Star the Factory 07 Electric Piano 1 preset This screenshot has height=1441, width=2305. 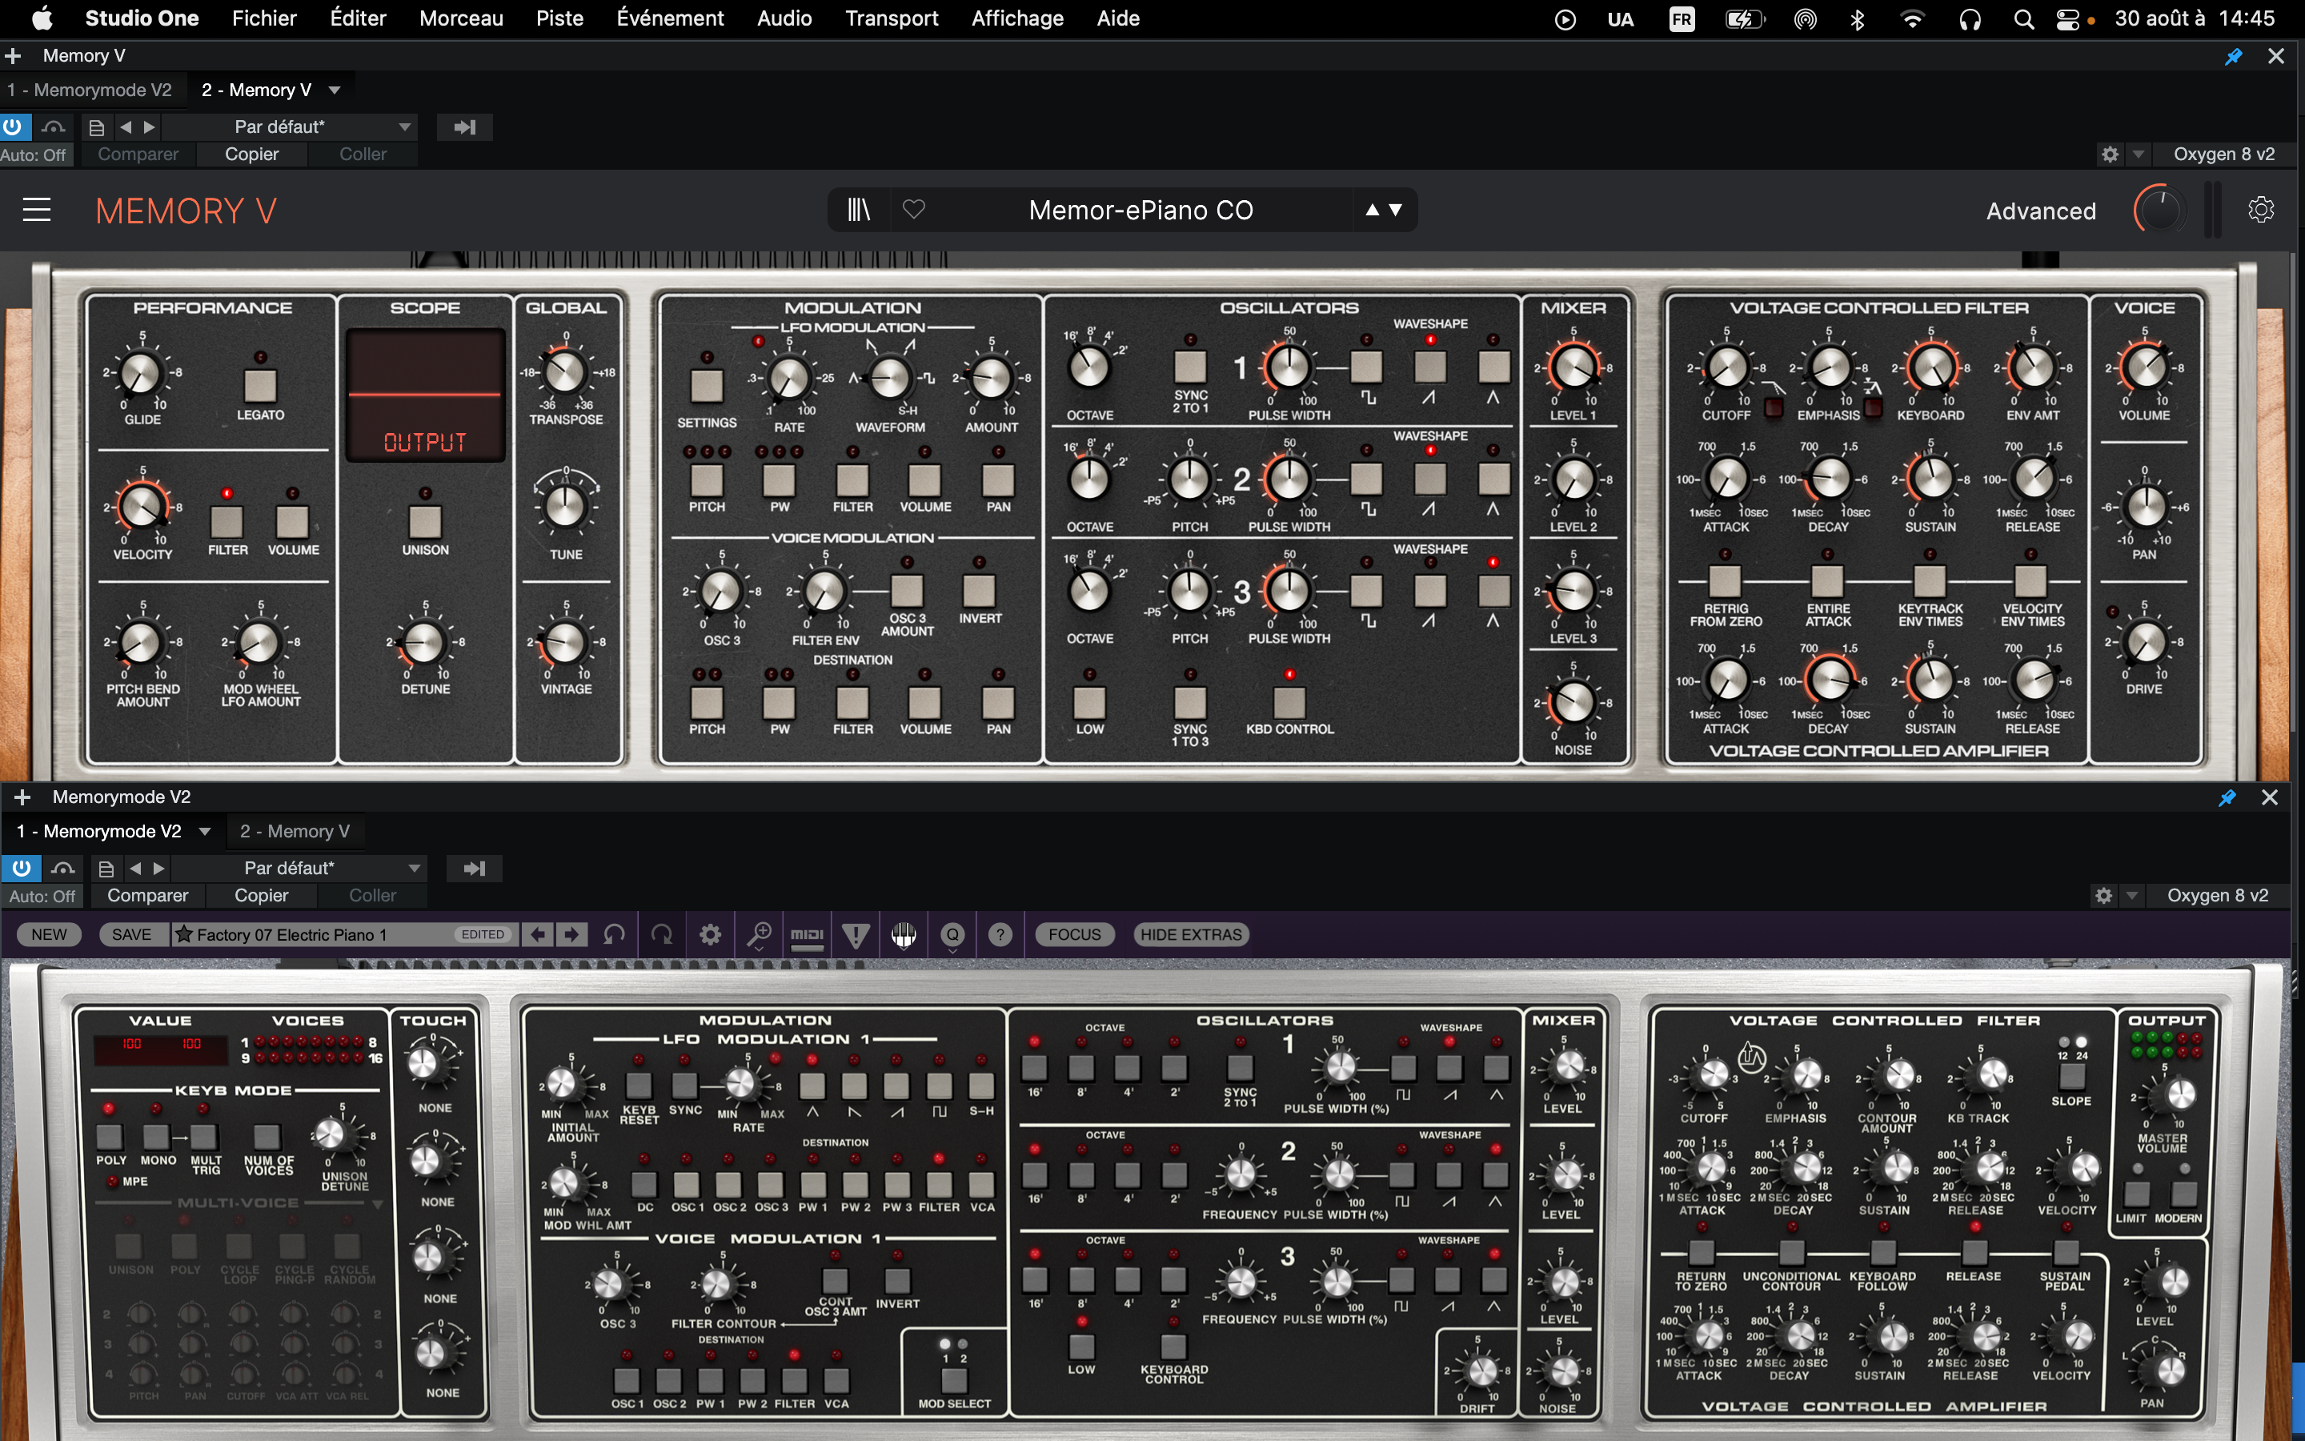coord(184,935)
